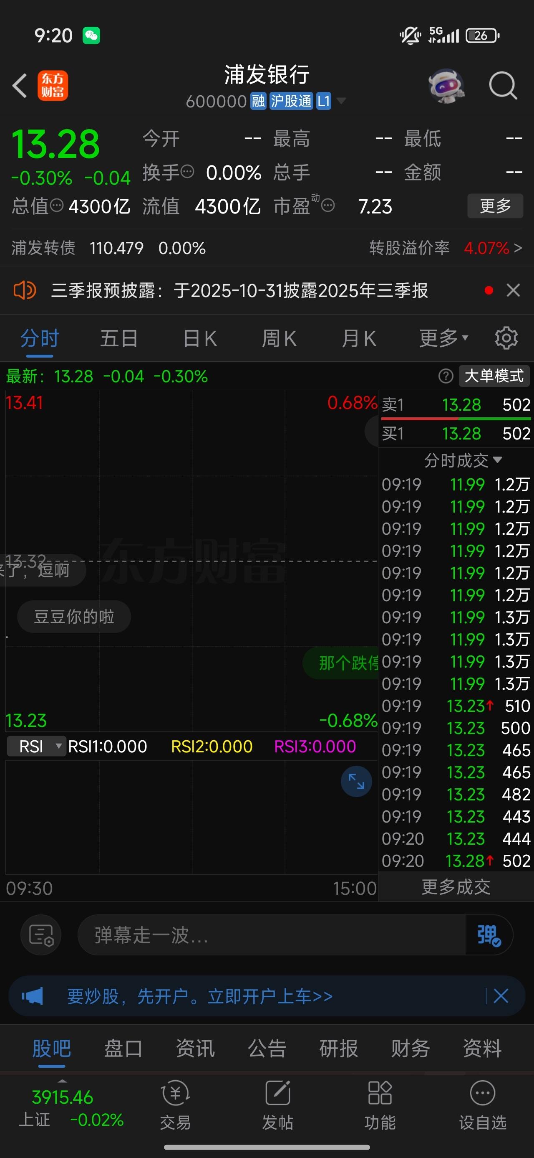
Task: Tap the 买1 13.28 order row
Action: 456,433
